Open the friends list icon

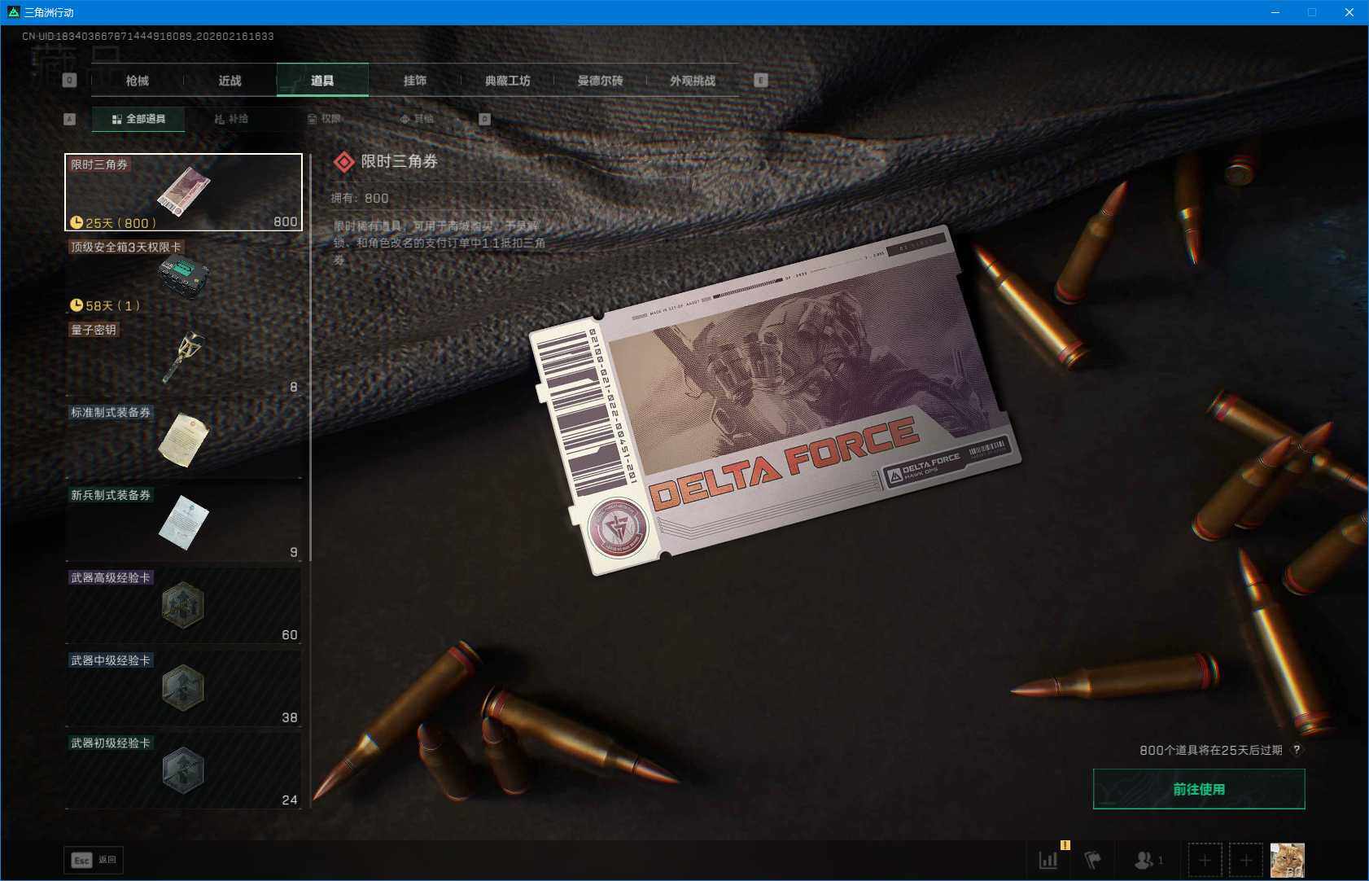[x=1147, y=860]
